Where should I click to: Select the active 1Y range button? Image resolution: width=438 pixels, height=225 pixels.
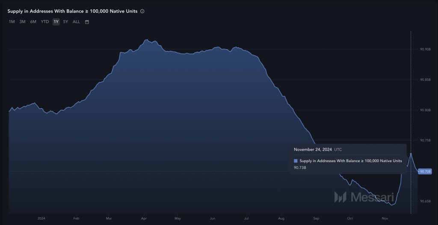click(x=56, y=22)
